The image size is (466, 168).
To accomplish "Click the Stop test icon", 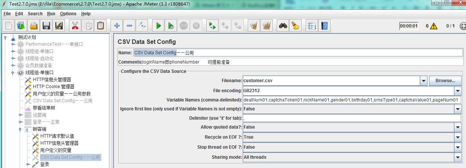I will (183, 26).
